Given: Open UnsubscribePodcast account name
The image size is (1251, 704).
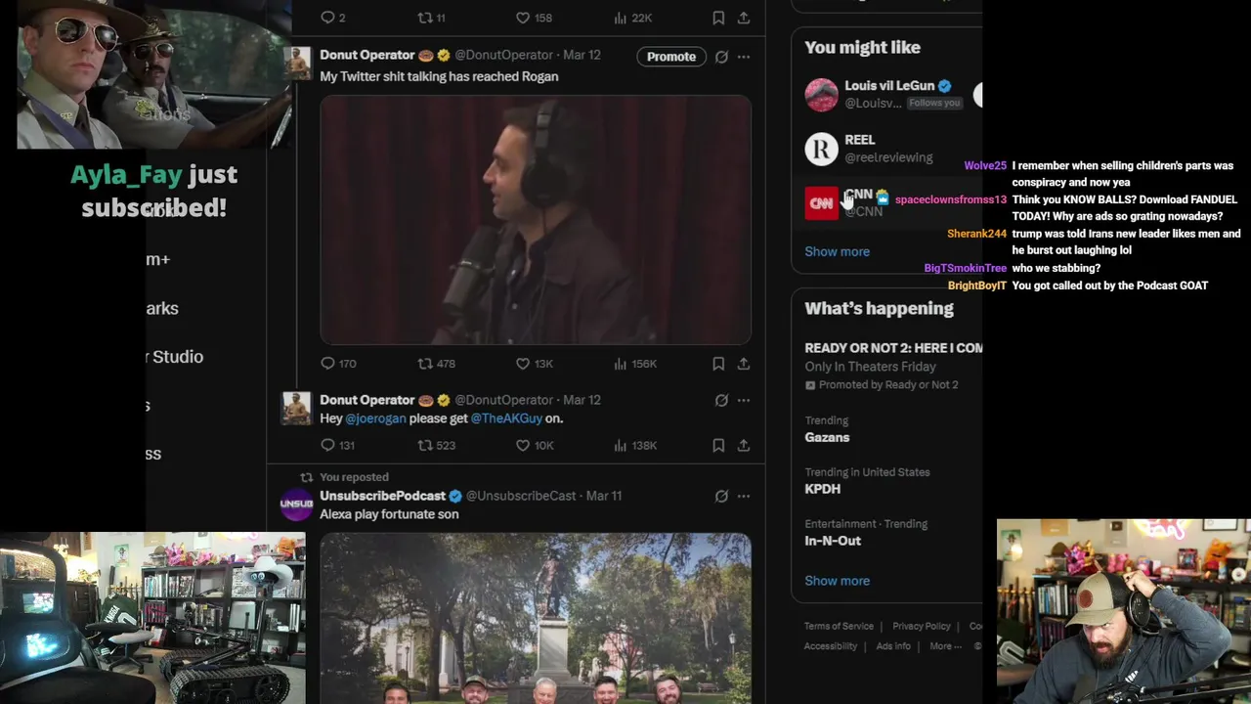Looking at the screenshot, I should coord(382,496).
